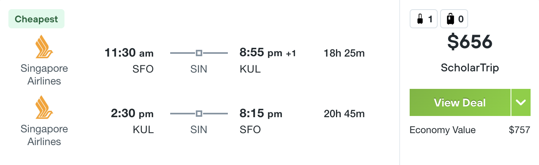
Task: Click the Singapore Airlines logo on return flight
Action: (44, 108)
